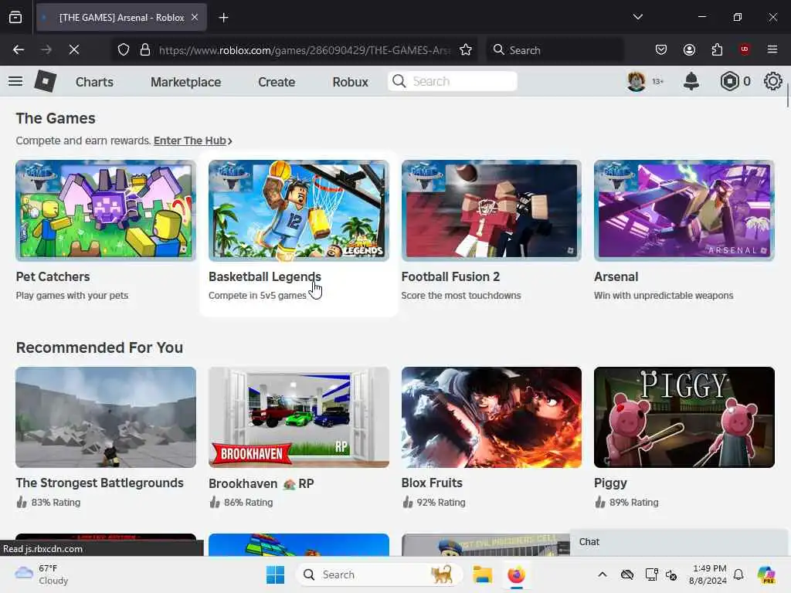
Task: Click the Firefox search box
Action: pos(555,49)
